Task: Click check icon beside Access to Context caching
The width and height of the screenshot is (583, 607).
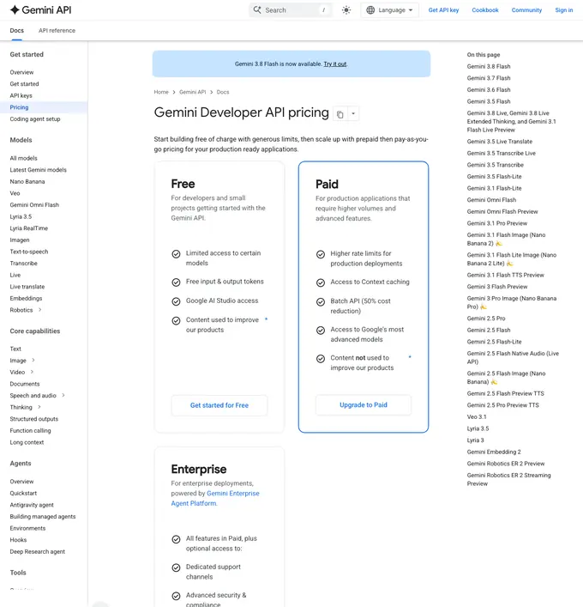Action: (321, 282)
